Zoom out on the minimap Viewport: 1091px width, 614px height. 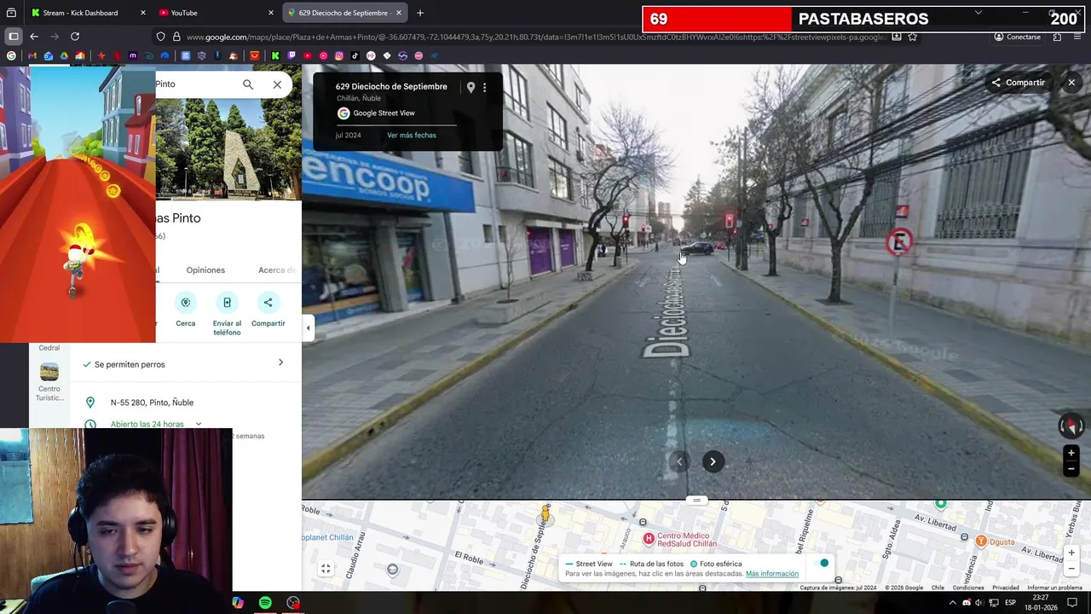[1071, 569]
